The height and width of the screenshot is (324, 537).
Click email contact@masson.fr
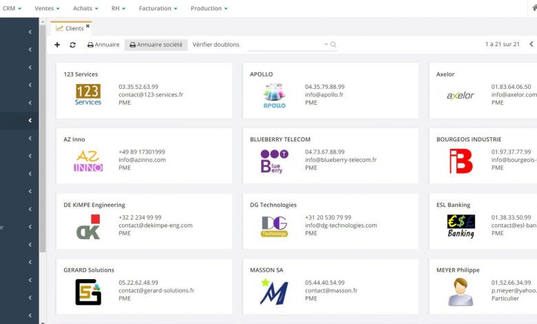[x=331, y=290]
